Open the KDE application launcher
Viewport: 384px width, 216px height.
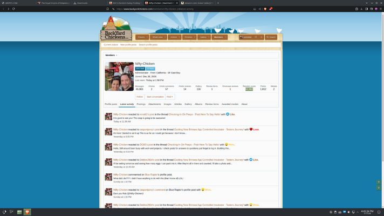[4, 212]
